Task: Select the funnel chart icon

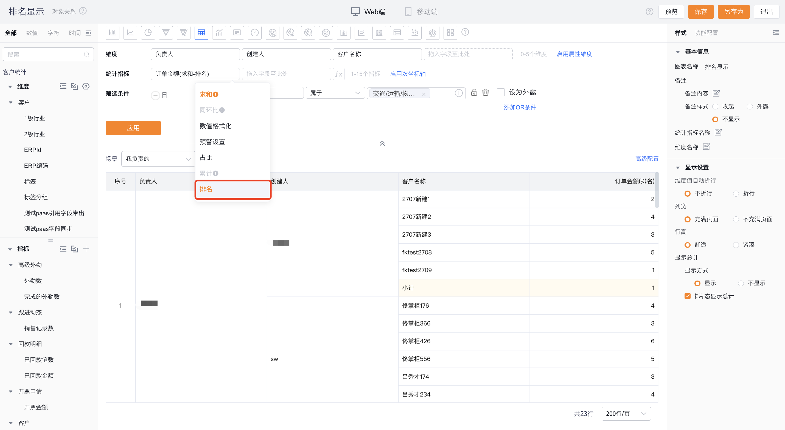Action: [166, 33]
